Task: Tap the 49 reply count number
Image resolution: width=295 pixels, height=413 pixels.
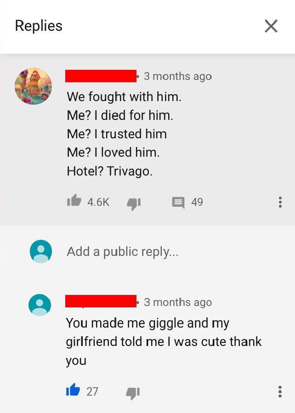Action: pos(197,202)
